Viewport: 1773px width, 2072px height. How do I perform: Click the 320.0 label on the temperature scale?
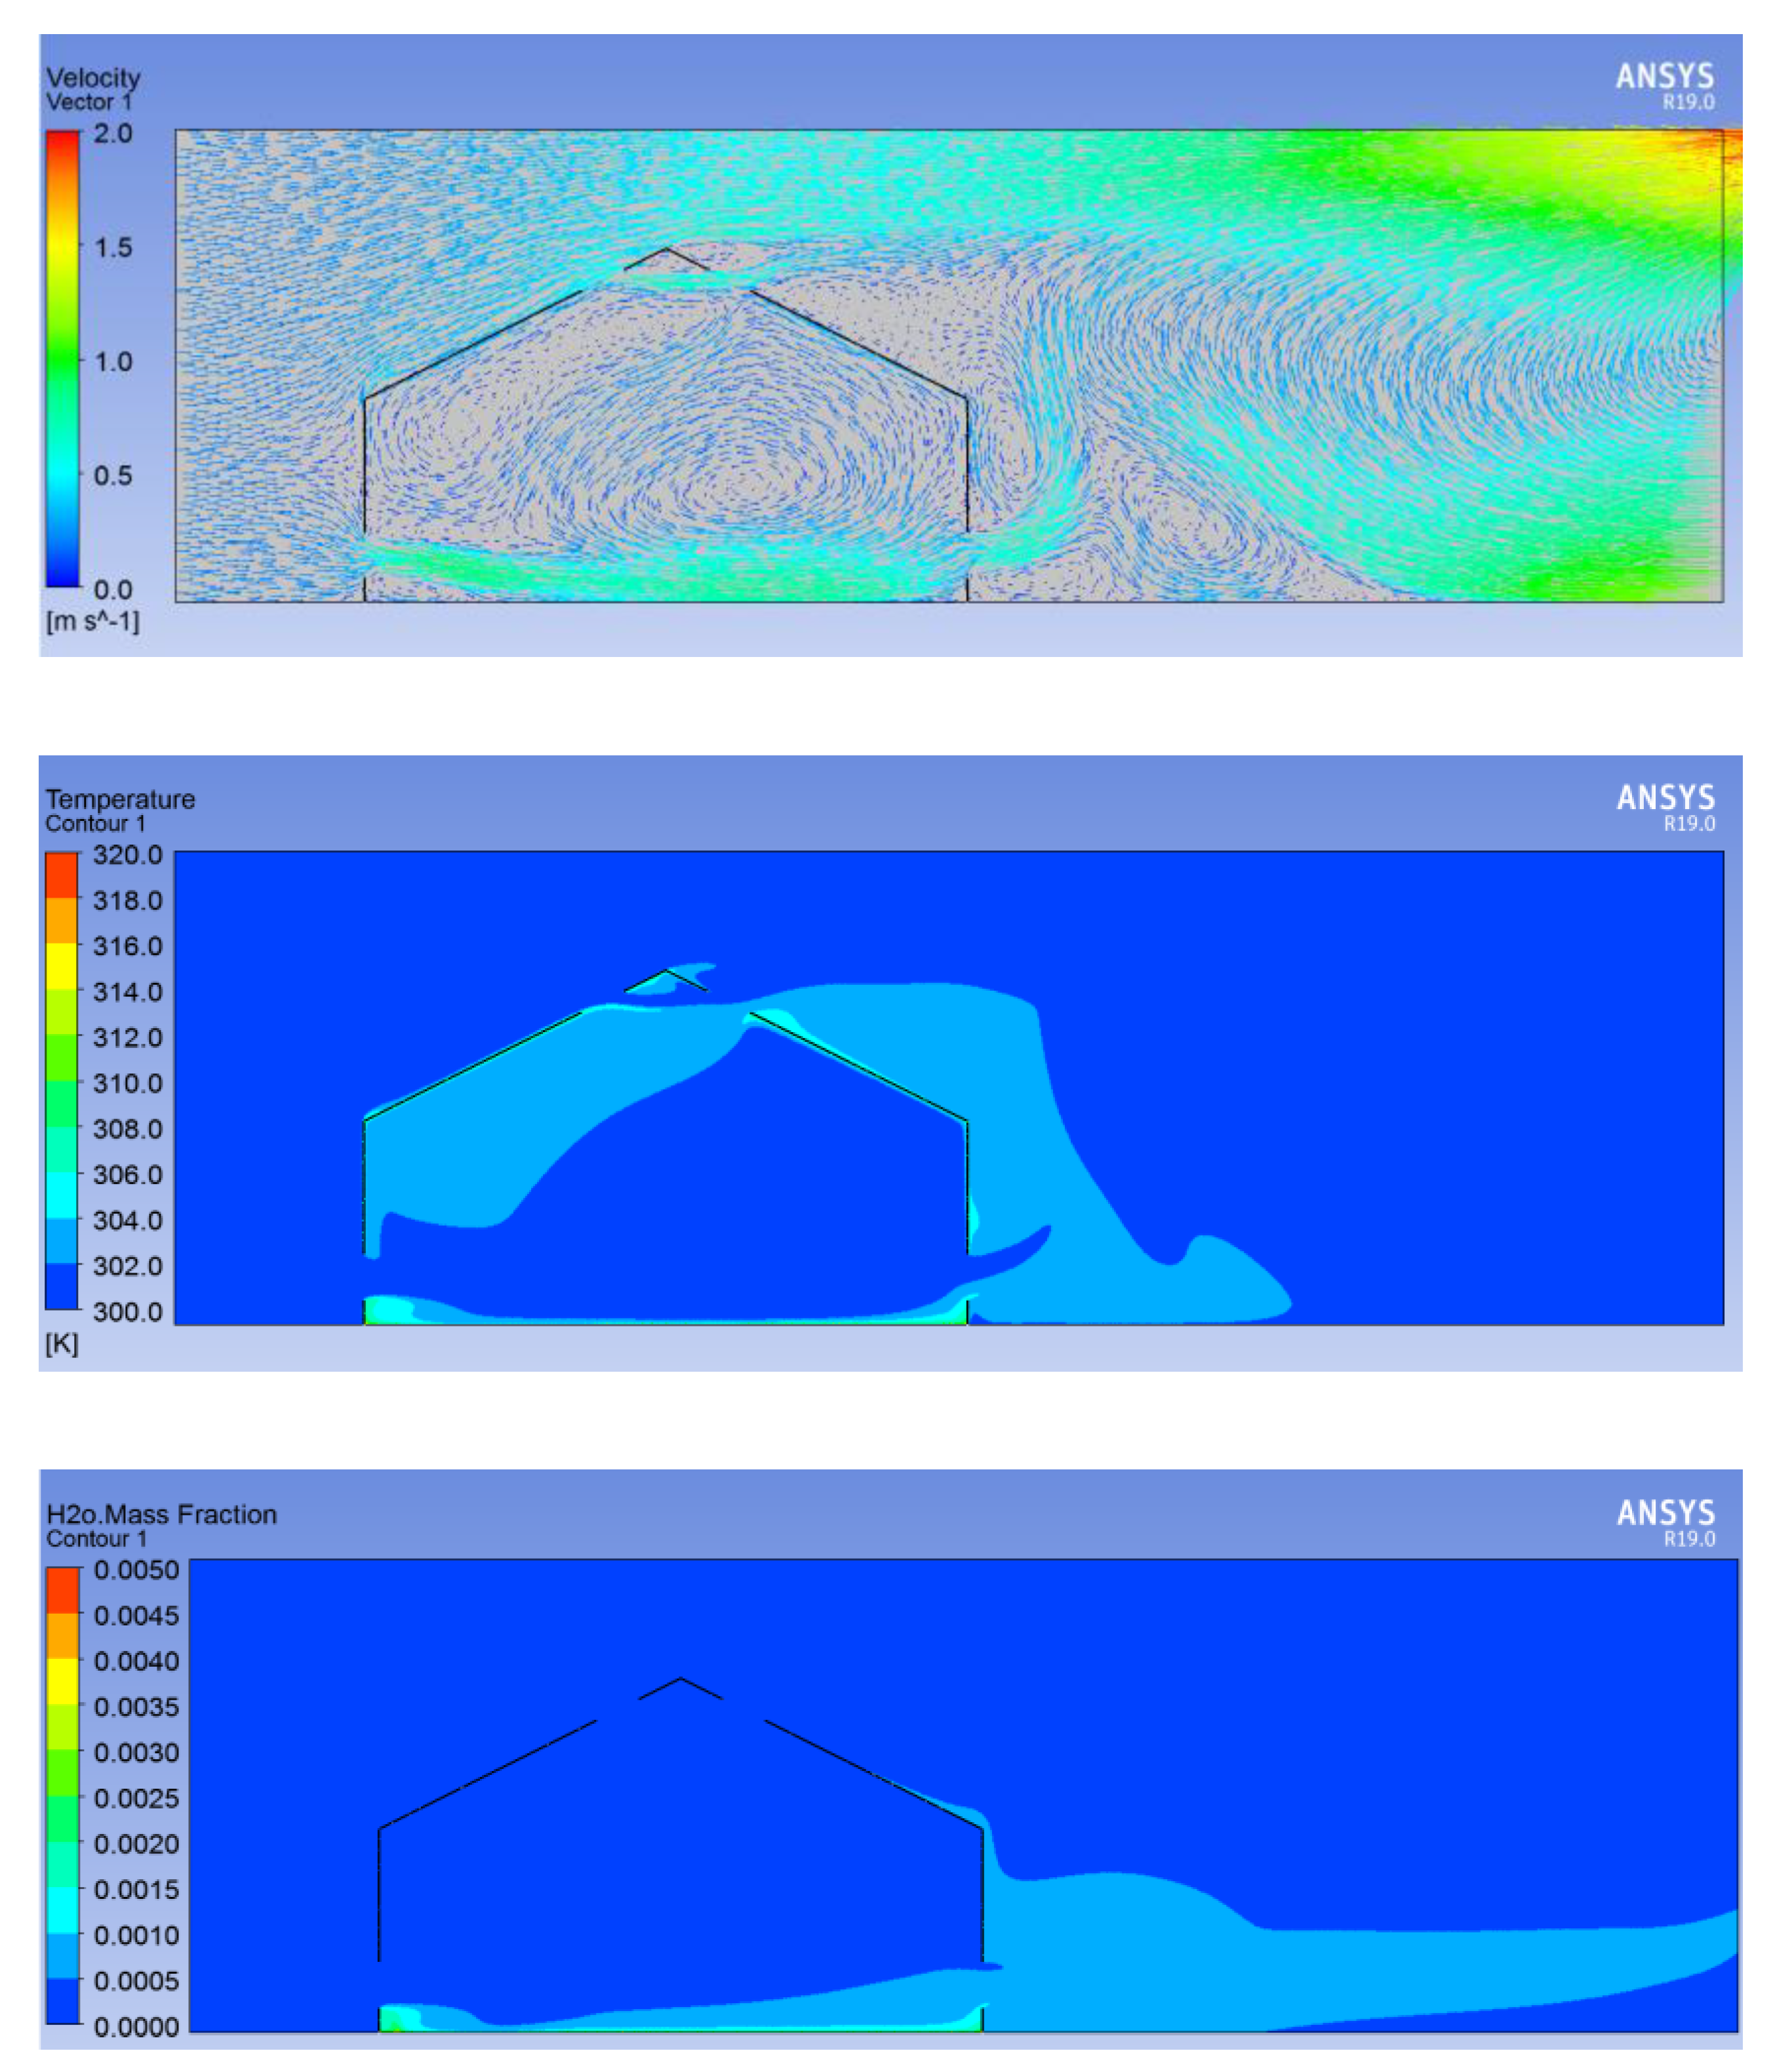click(x=127, y=855)
